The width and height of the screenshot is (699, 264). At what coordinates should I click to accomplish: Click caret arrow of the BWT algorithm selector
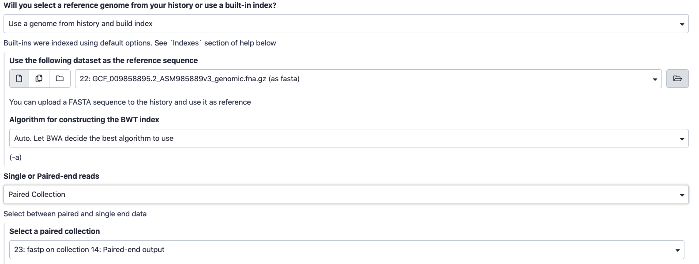[682, 139]
